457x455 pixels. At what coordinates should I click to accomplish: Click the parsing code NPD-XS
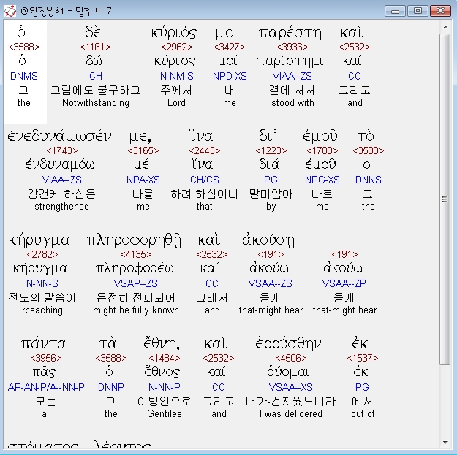230,76
